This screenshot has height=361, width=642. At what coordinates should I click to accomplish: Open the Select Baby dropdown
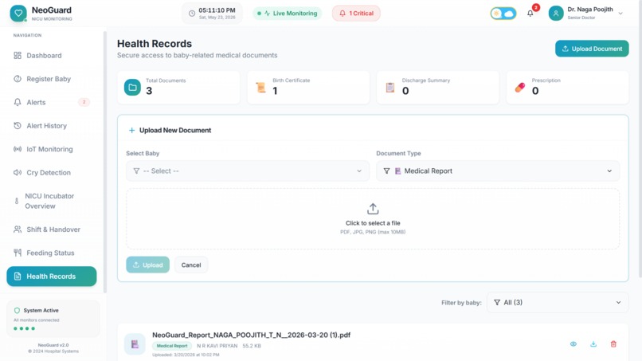pyautogui.click(x=247, y=171)
